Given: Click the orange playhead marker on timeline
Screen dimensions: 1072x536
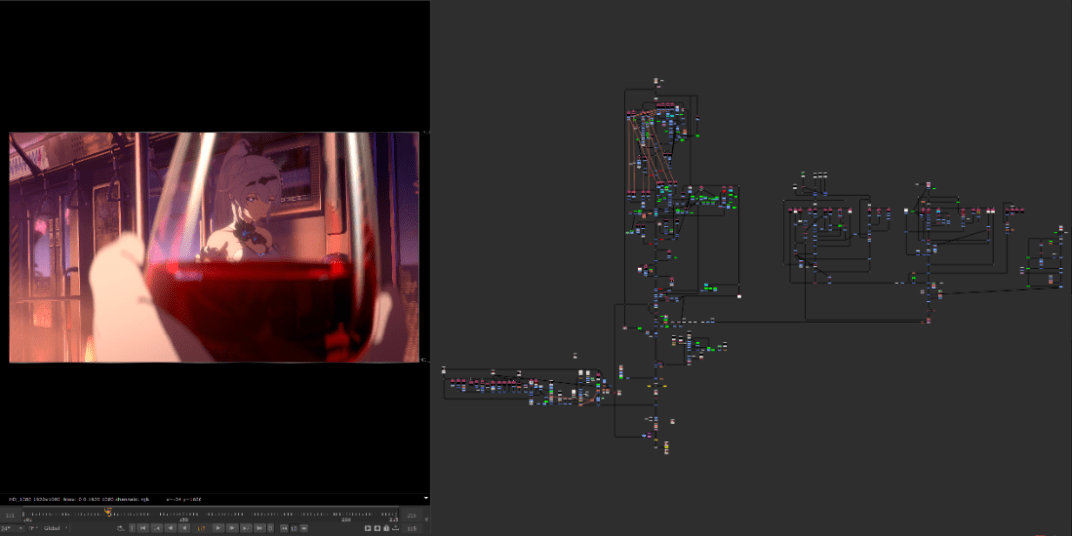Looking at the screenshot, I should pyautogui.click(x=108, y=512).
